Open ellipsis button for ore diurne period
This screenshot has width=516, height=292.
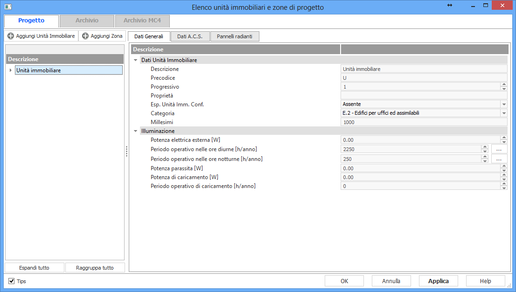(x=499, y=149)
